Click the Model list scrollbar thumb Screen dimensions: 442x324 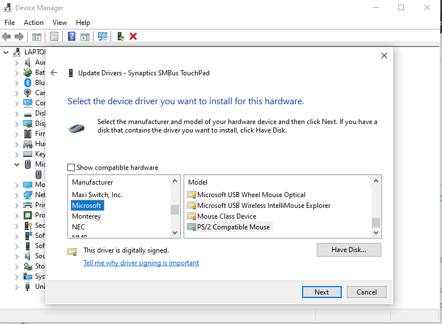coord(376,223)
